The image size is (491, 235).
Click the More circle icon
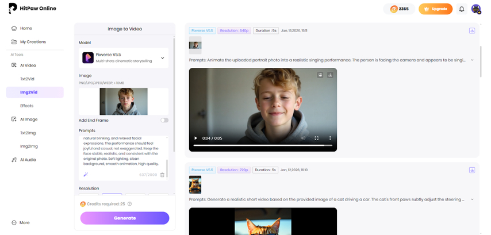point(14,223)
